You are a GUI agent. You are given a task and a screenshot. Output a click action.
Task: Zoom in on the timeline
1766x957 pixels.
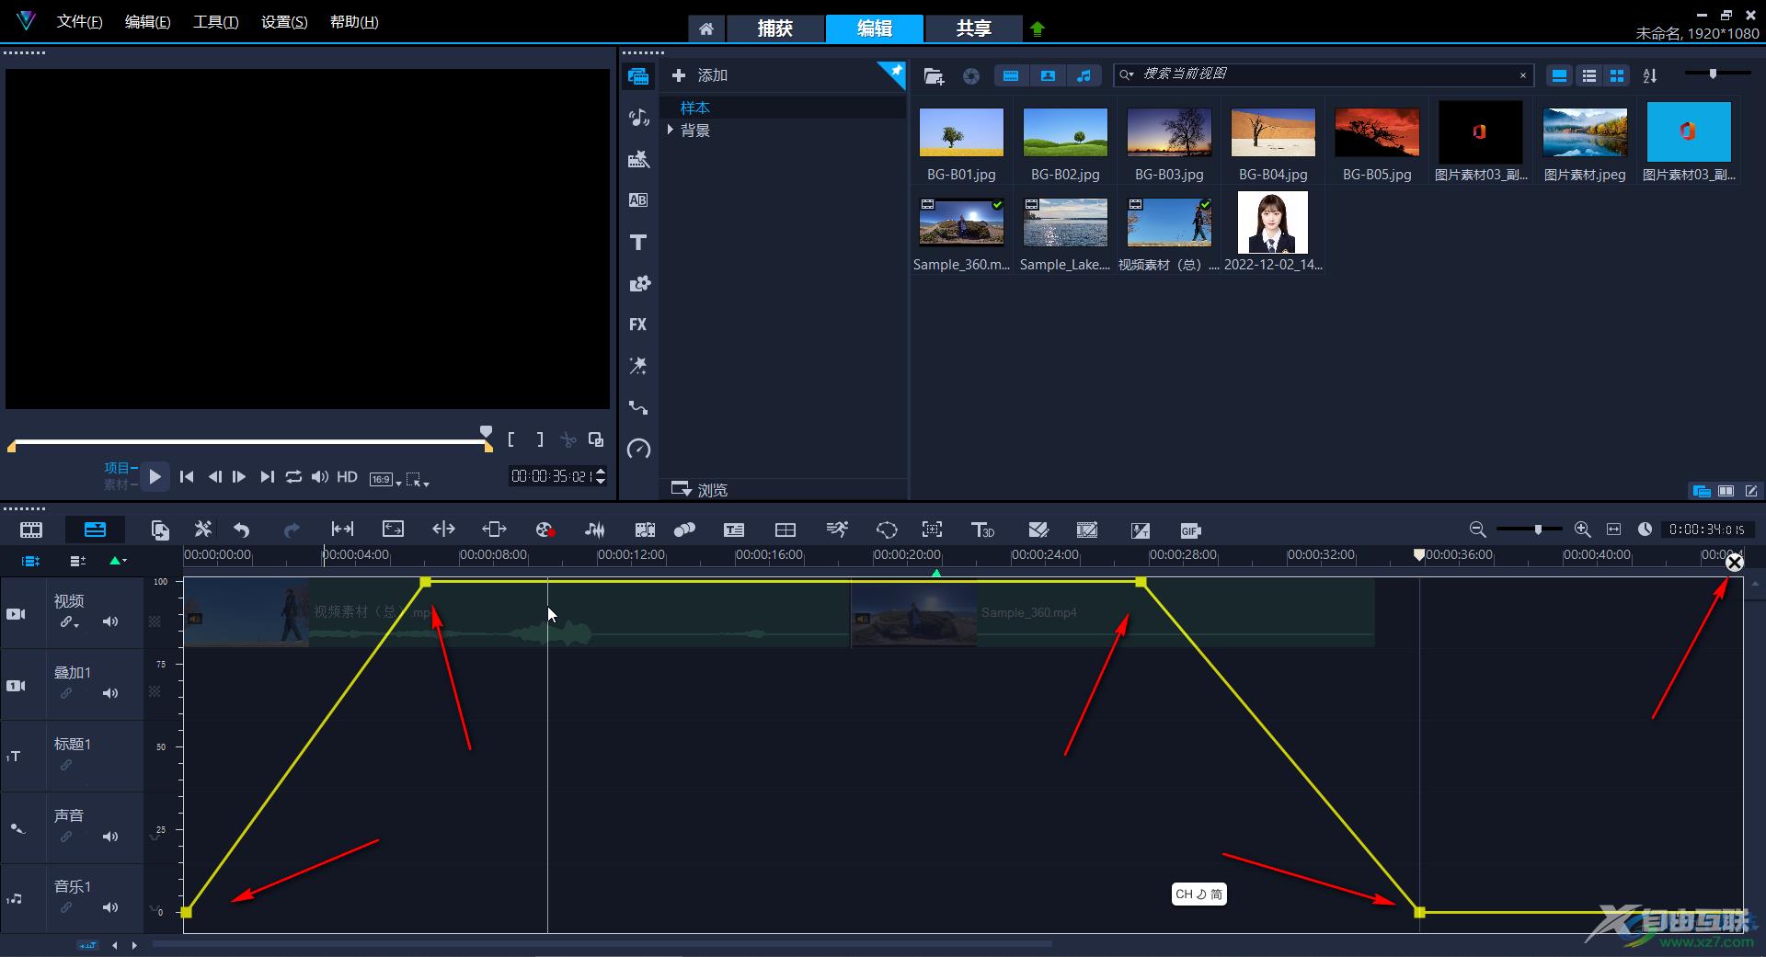1582,530
